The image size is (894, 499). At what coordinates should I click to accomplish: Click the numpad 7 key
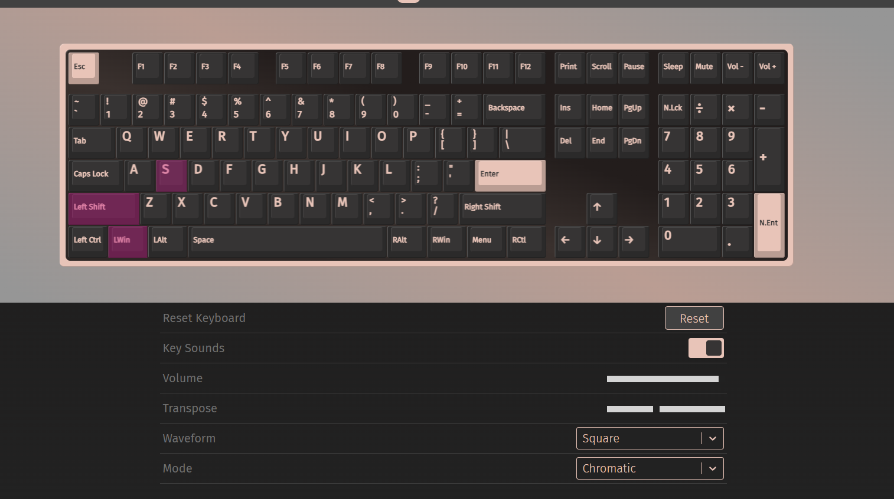[x=673, y=142]
